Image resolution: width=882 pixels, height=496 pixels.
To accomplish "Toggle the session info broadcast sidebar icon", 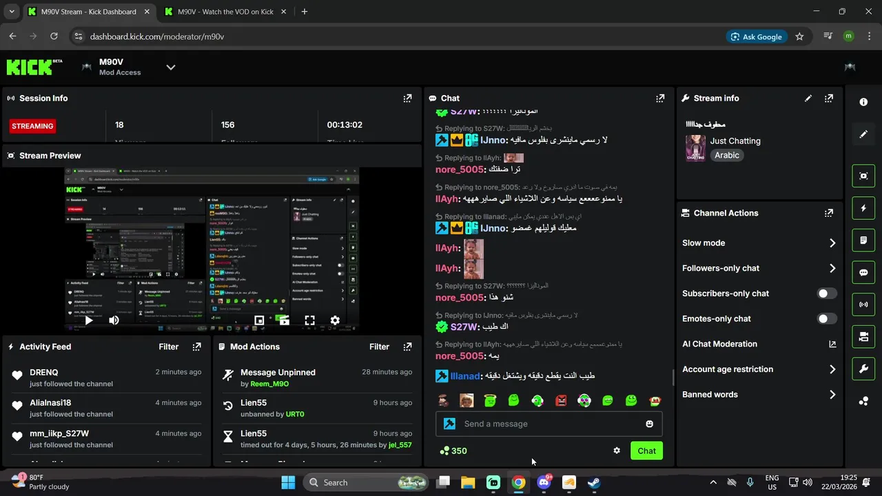I will click(863, 304).
